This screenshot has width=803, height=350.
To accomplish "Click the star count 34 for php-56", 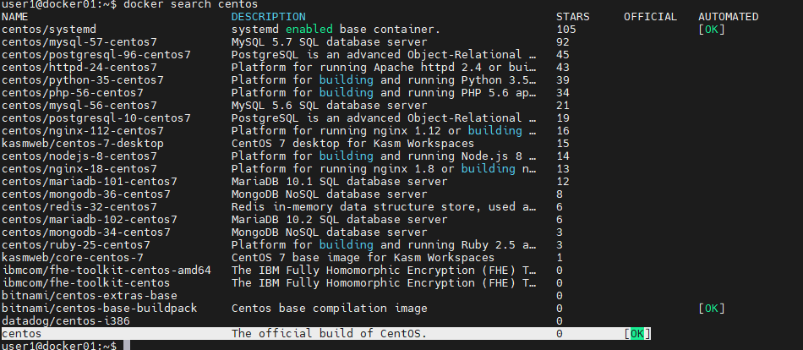I will tap(563, 93).
